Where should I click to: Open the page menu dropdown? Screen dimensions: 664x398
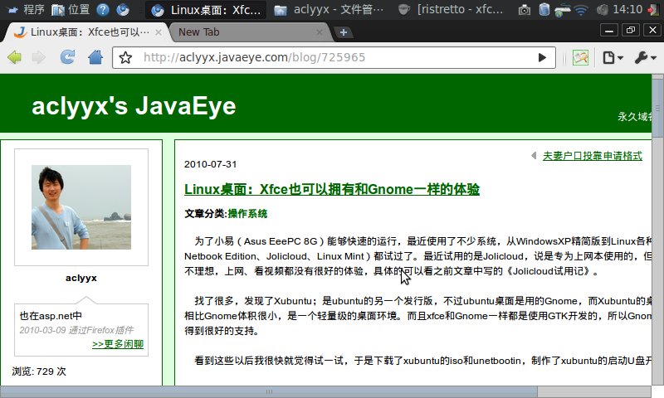point(613,57)
